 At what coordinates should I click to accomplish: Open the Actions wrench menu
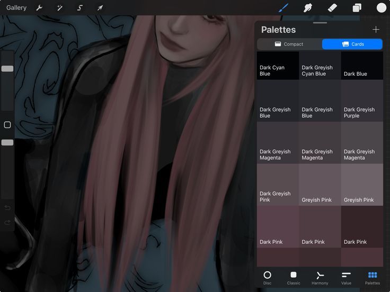click(x=39, y=8)
